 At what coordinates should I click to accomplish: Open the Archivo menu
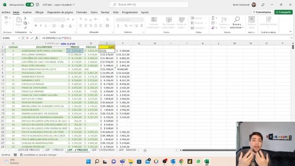tap(6, 12)
